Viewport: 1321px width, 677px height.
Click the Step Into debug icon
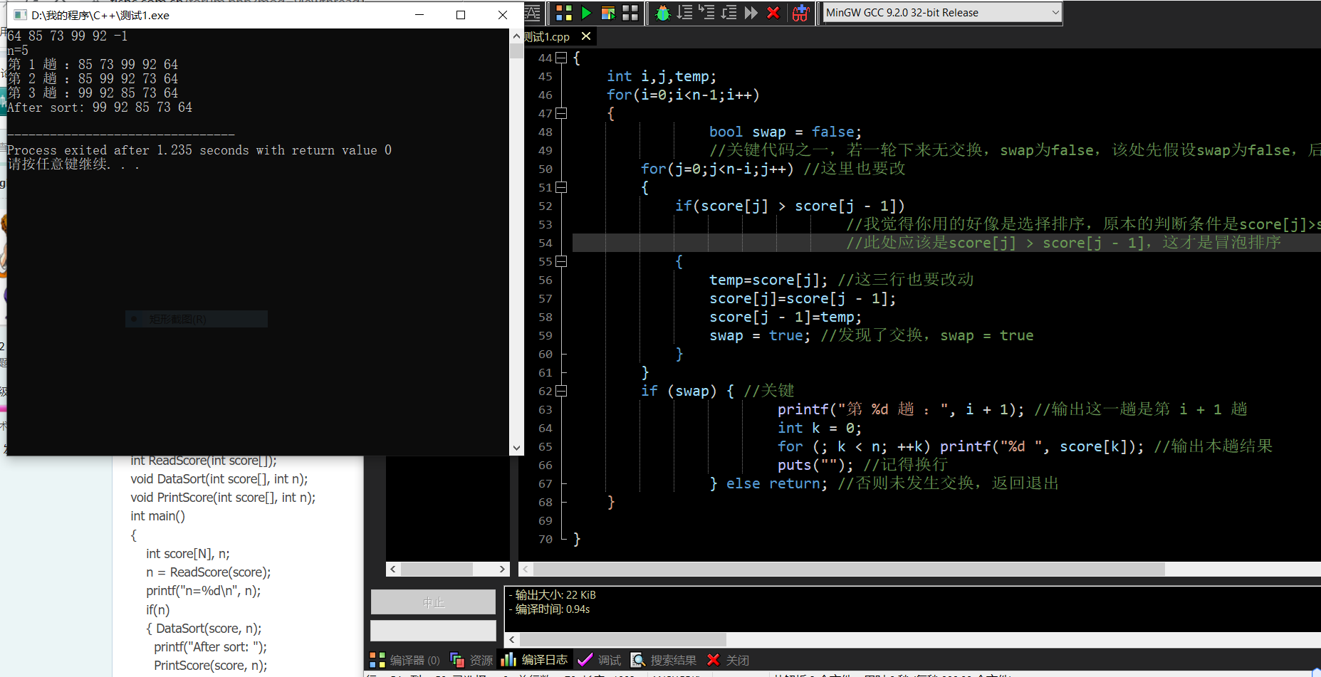707,13
